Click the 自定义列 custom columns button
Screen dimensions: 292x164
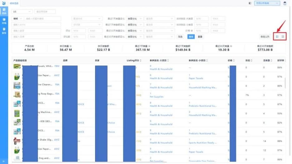(265, 37)
